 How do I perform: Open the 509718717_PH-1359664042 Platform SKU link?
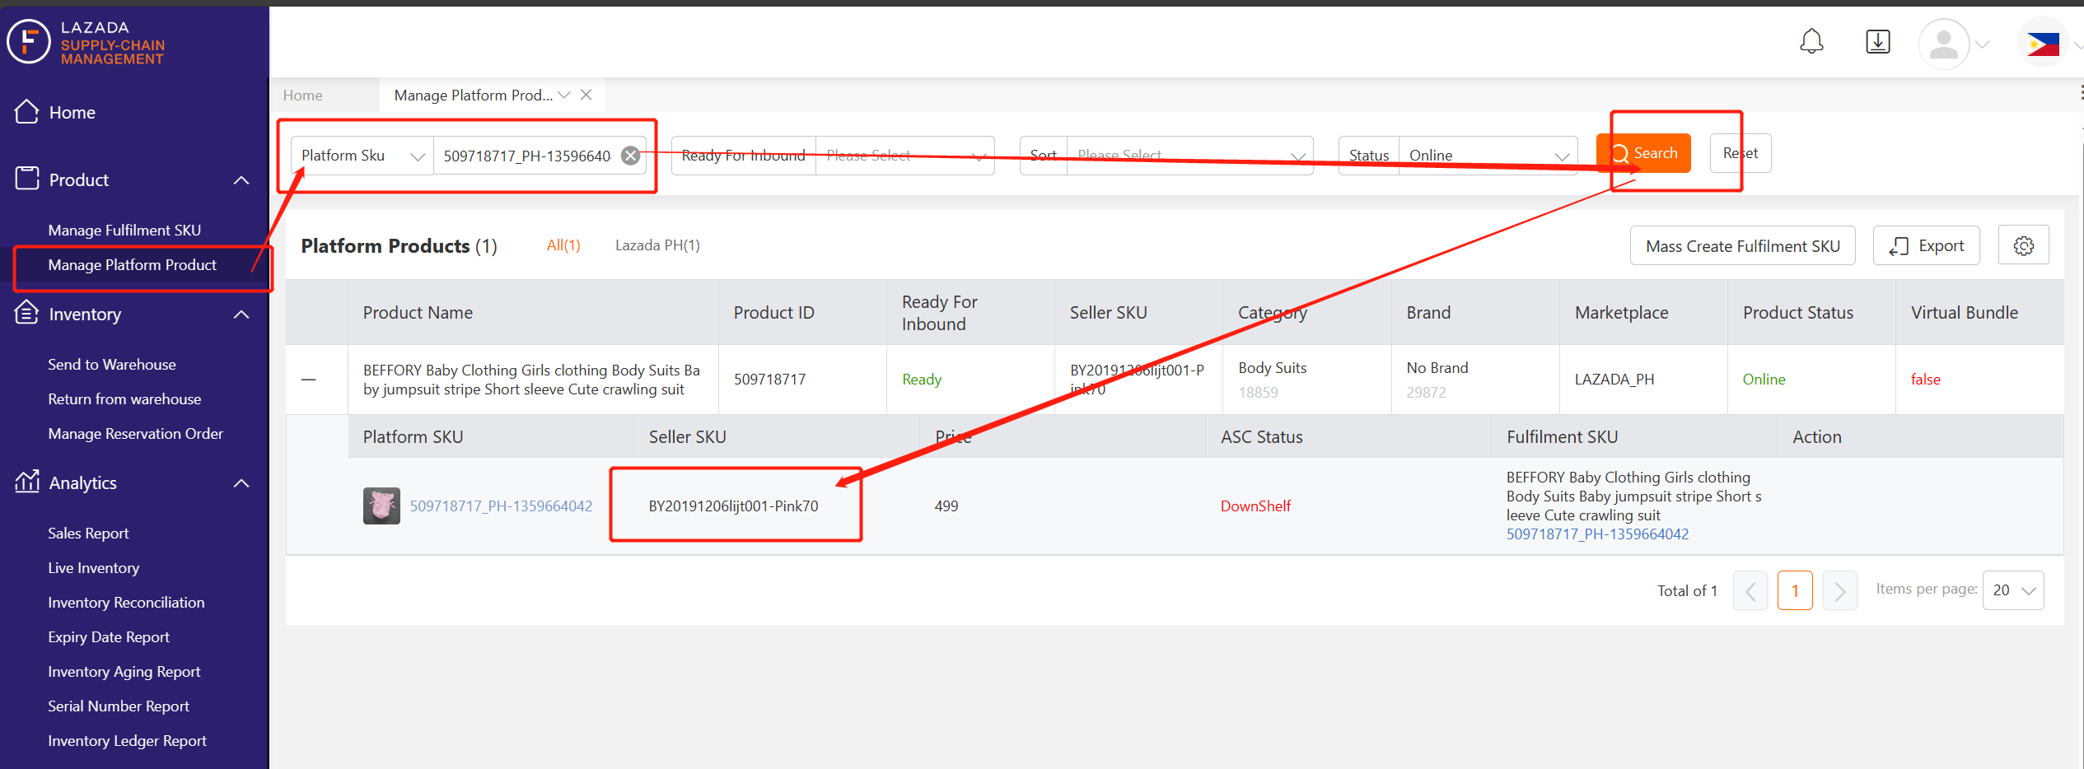(x=501, y=506)
